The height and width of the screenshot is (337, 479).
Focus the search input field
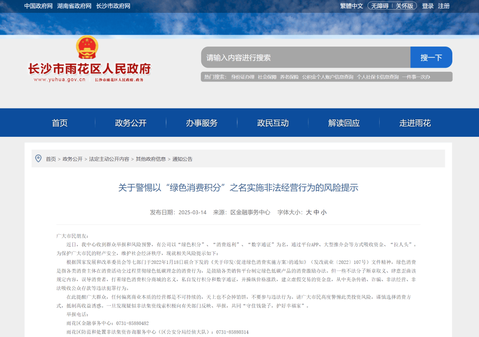point(305,58)
